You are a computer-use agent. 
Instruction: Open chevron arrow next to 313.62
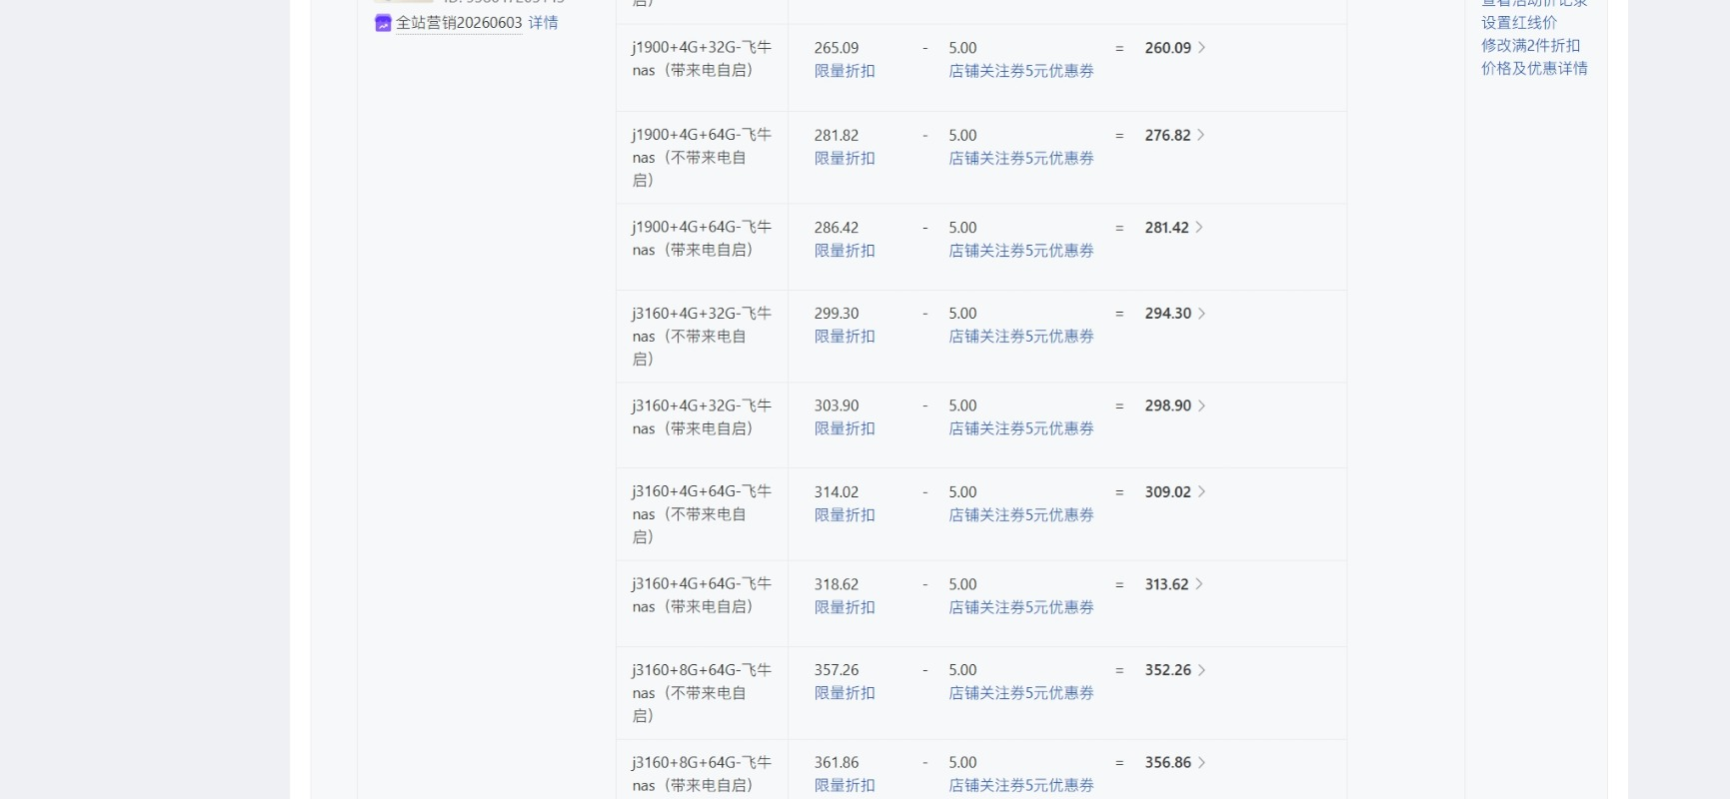point(1199,584)
